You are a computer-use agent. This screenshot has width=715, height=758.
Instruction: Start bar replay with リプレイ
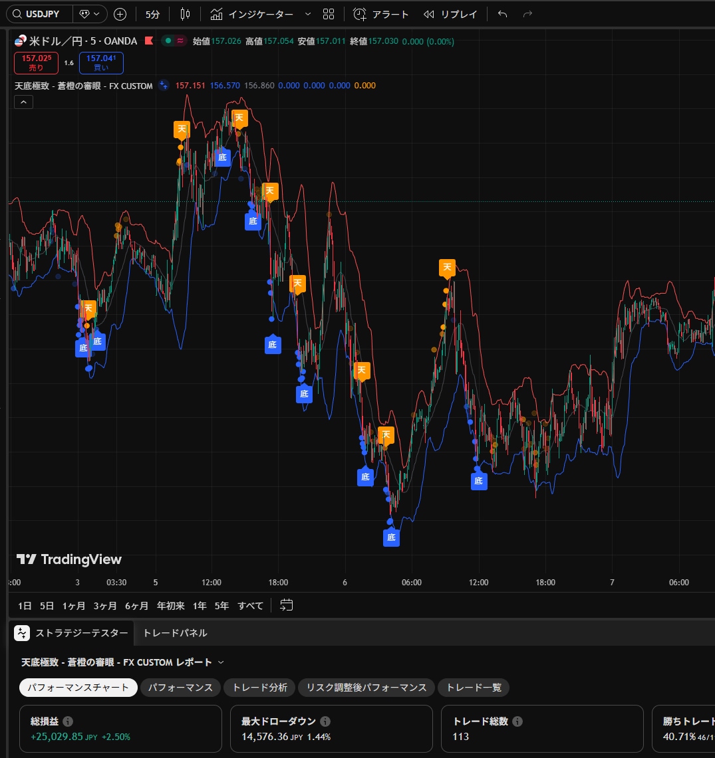click(x=450, y=15)
